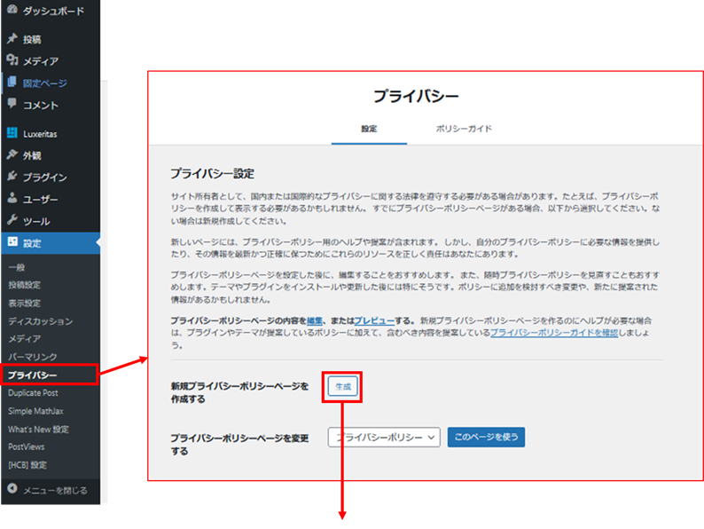Viewport: 704px width, 529px height.
Task: Click the Dashboard gauge icon
Action: coord(12,12)
